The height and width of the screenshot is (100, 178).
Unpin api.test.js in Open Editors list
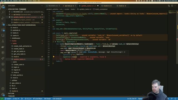point(10,14)
